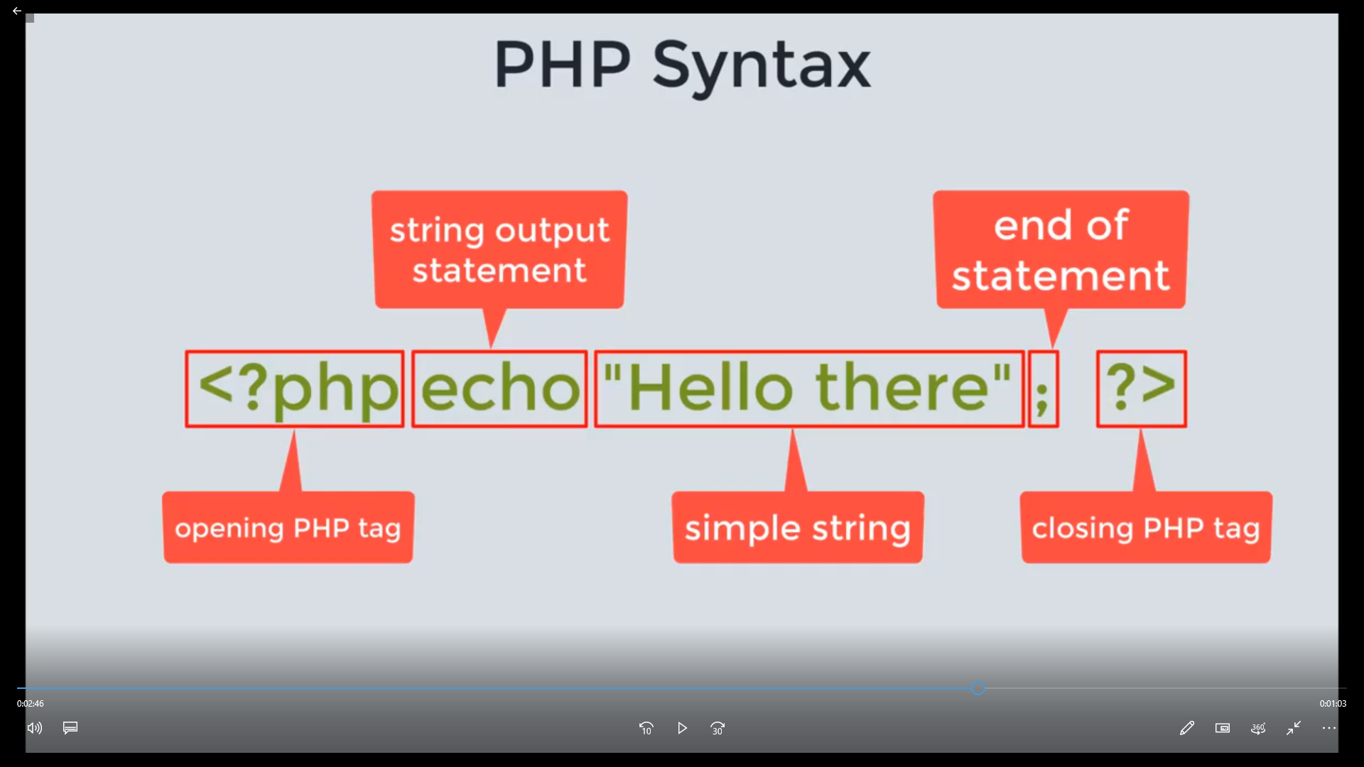Enter picture-in-picture mode

point(1223,728)
